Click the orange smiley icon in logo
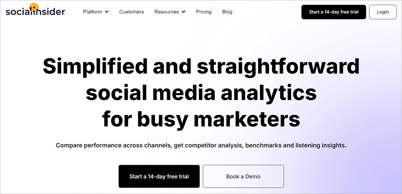 pos(34,7)
